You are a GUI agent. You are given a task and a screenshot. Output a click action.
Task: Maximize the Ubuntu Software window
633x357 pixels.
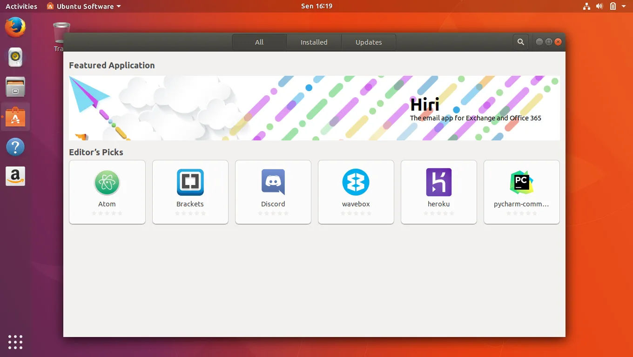pos(549,42)
